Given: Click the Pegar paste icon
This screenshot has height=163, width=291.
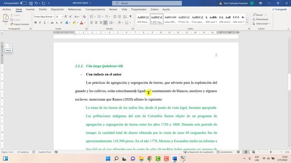Looking at the screenshot, I should click(5, 17).
